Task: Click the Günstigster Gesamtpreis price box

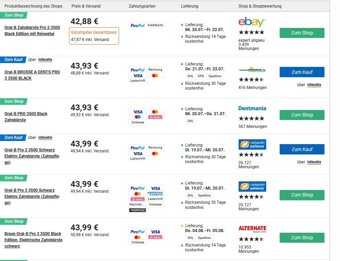Action: (x=94, y=36)
